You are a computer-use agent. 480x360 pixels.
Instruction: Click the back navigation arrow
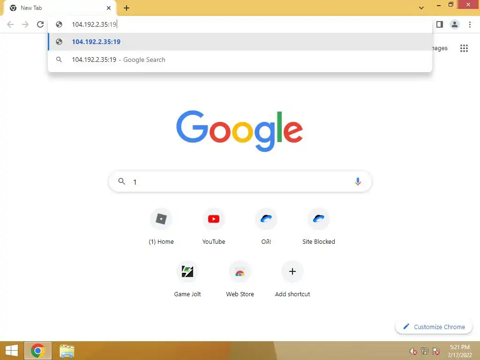(x=10, y=24)
